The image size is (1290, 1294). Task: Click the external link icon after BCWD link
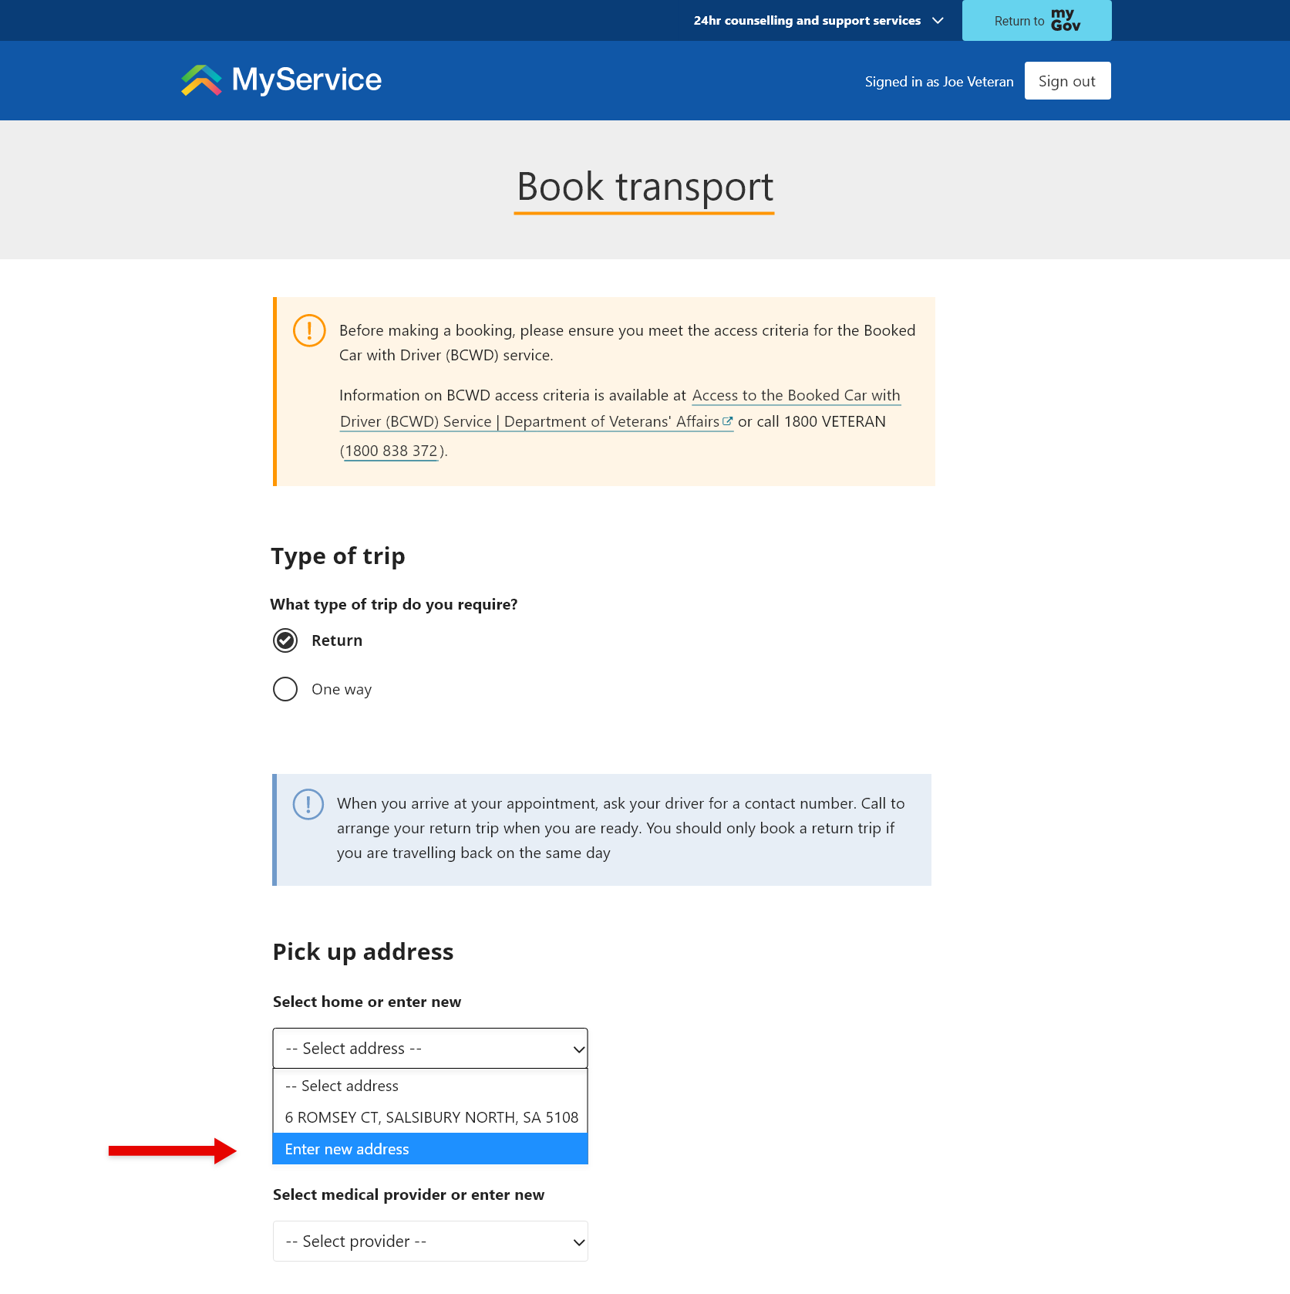coord(728,421)
